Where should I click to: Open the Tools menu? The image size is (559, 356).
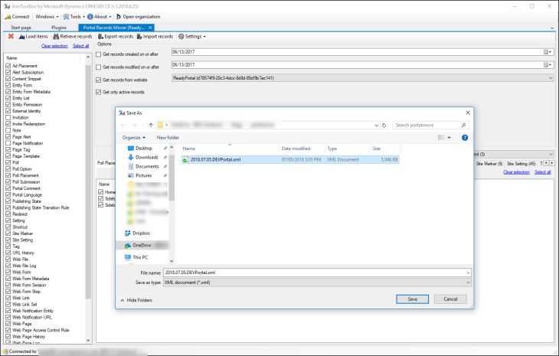tap(74, 17)
